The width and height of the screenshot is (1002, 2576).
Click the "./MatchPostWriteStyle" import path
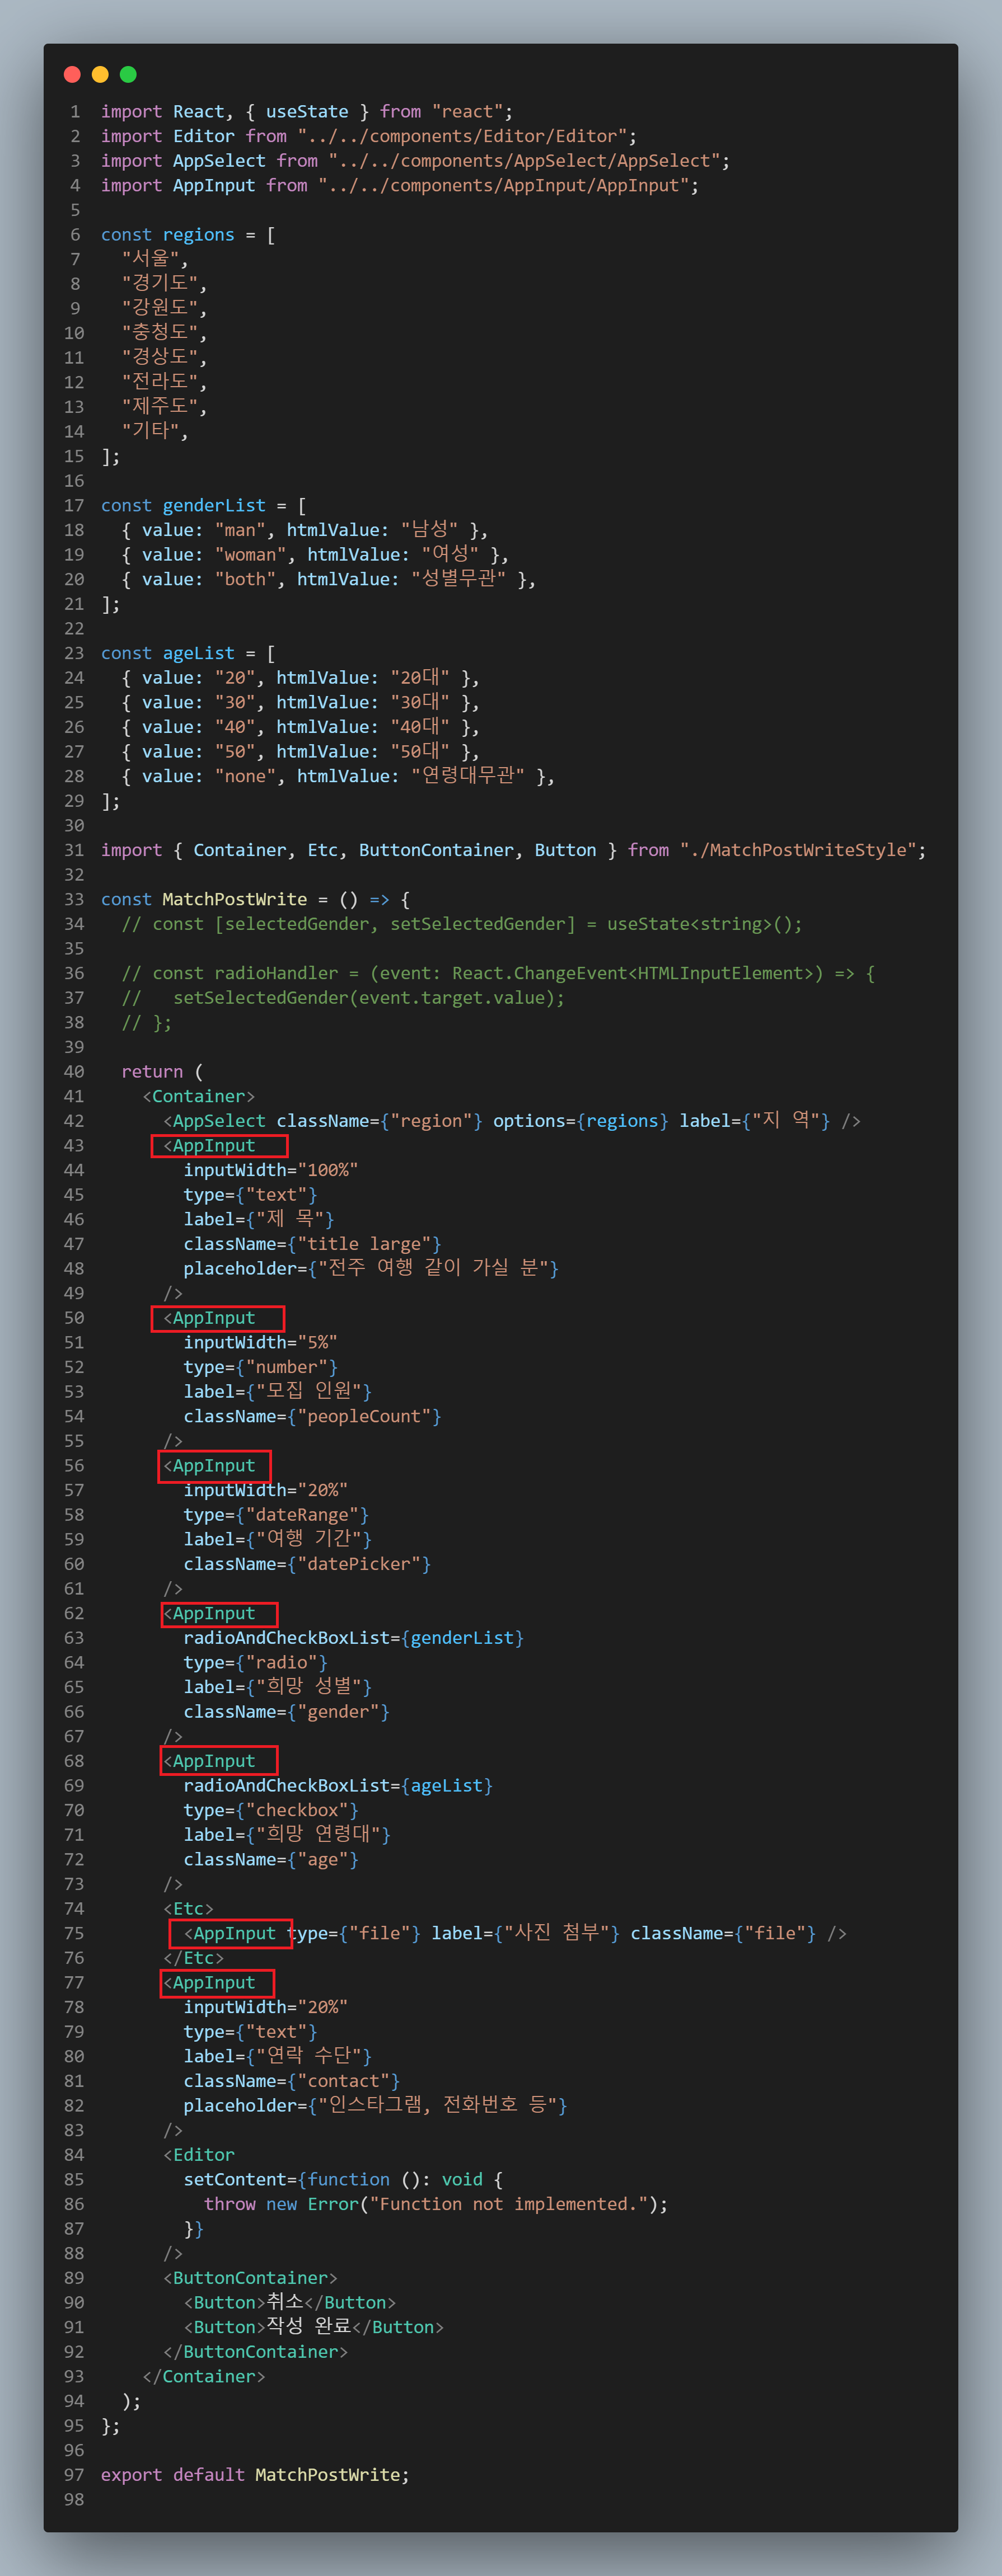798,850
